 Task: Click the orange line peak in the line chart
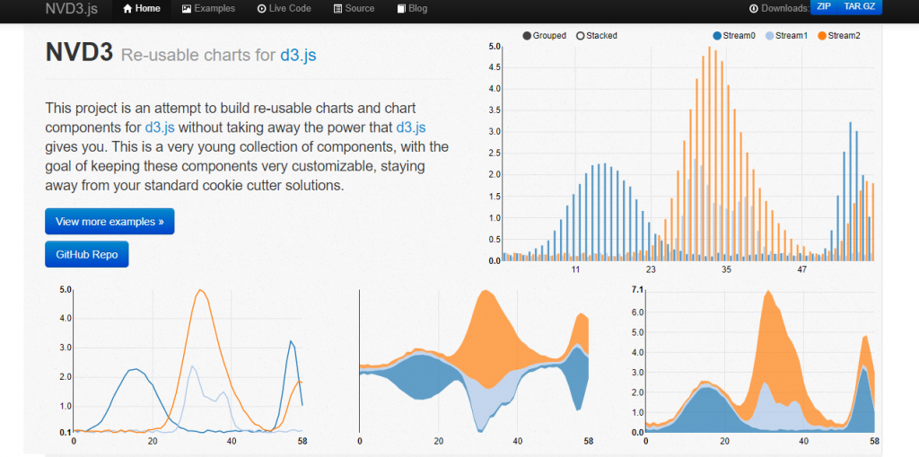click(201, 290)
